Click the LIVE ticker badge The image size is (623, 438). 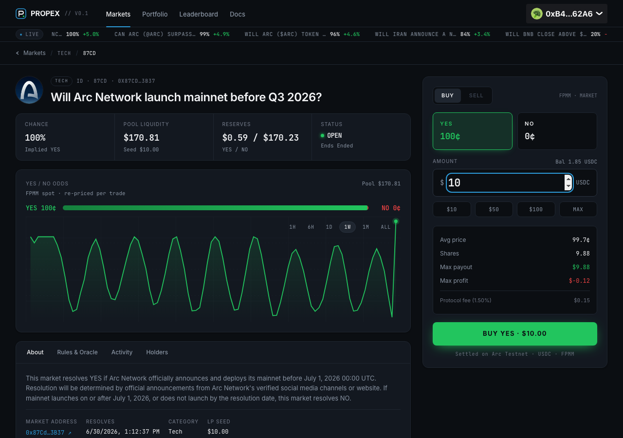29,34
